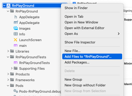
Task: Choose Show in Finder
Action: (92, 8)
